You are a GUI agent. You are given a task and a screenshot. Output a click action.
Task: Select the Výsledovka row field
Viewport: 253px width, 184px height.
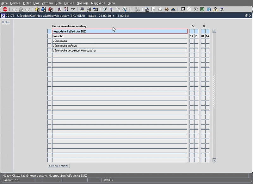tap(120, 41)
